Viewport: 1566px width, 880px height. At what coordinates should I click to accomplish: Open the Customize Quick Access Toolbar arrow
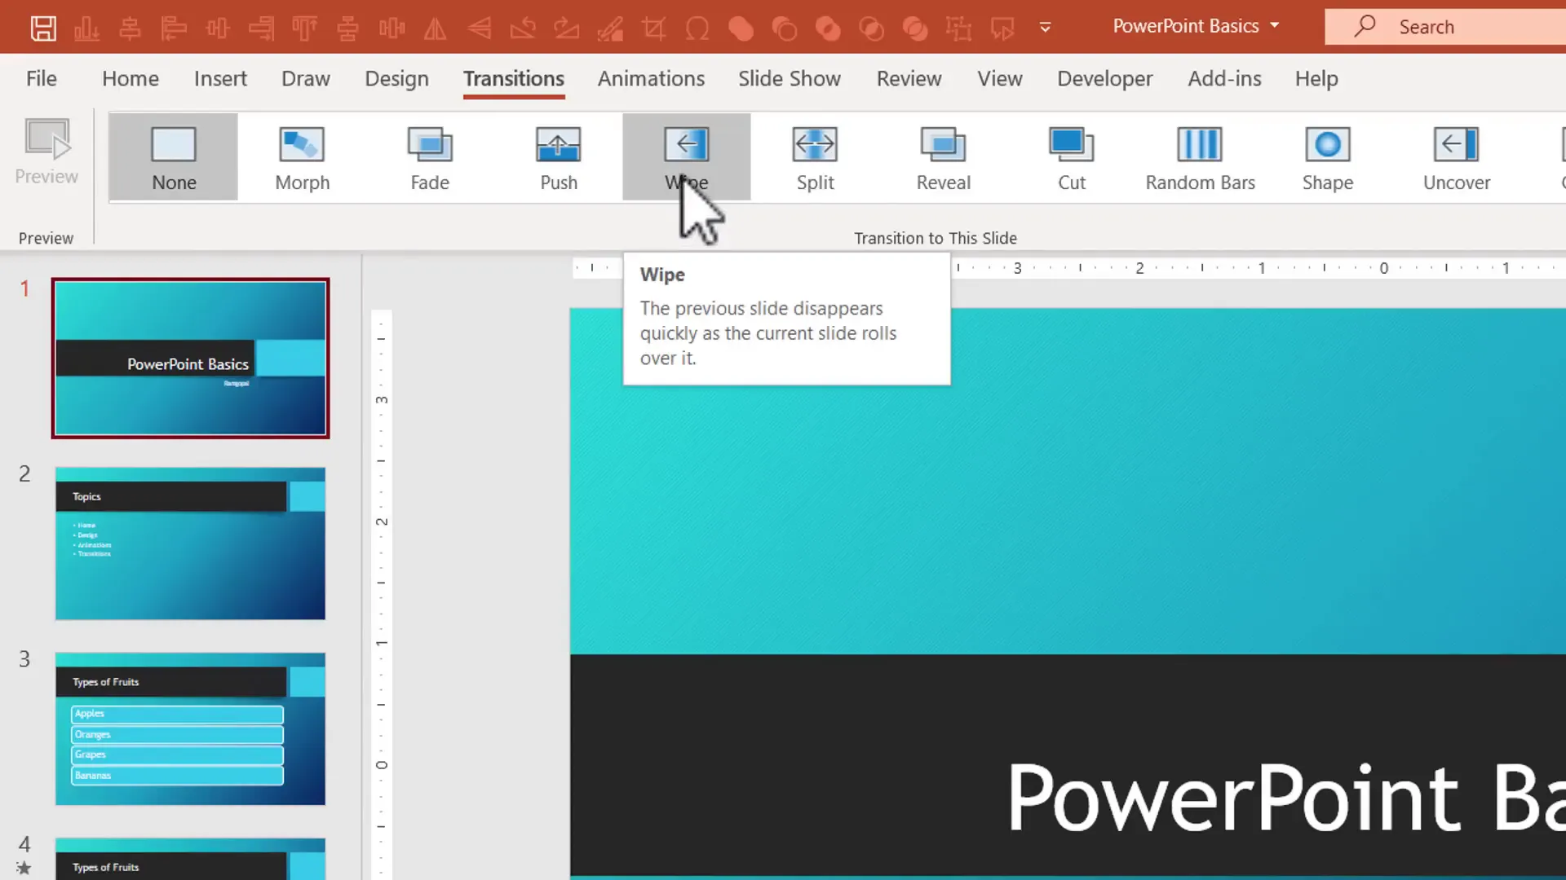point(1045,28)
